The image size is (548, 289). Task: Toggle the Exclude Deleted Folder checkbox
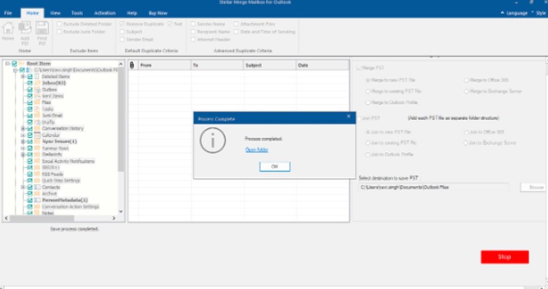59,24
